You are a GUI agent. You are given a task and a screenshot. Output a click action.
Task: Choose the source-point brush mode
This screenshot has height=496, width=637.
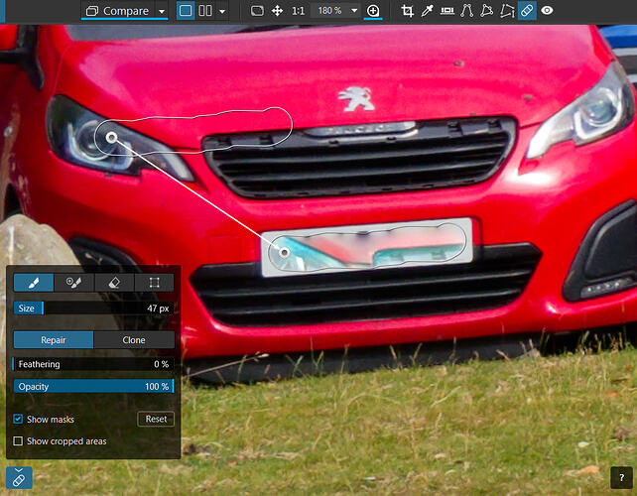tap(74, 283)
